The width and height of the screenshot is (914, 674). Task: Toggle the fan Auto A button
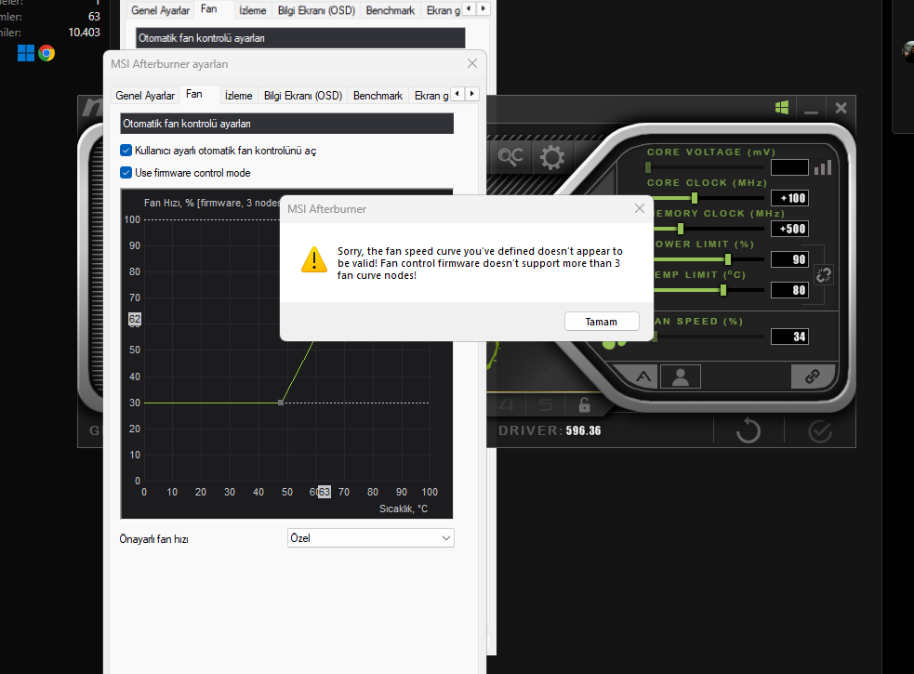click(x=642, y=377)
